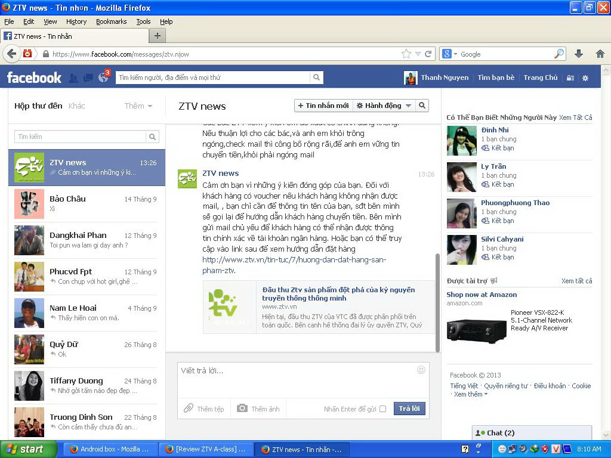Click the search magnifier in Google search box

click(x=558, y=54)
